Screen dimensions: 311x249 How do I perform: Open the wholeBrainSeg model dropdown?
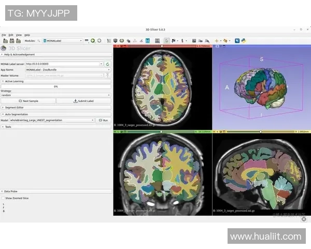(52, 120)
